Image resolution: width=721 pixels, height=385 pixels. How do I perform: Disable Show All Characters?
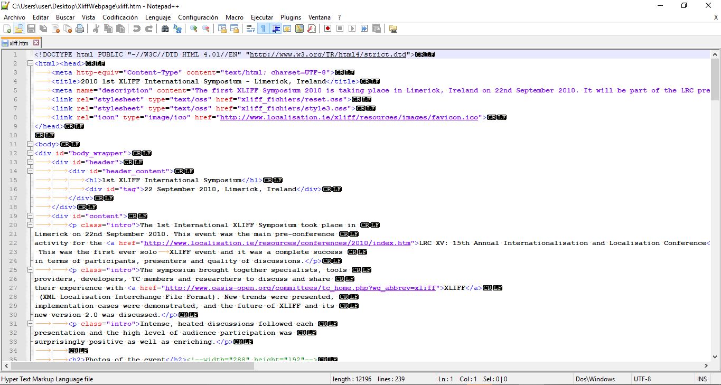point(264,28)
